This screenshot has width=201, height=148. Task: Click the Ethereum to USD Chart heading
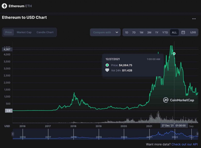24,17
